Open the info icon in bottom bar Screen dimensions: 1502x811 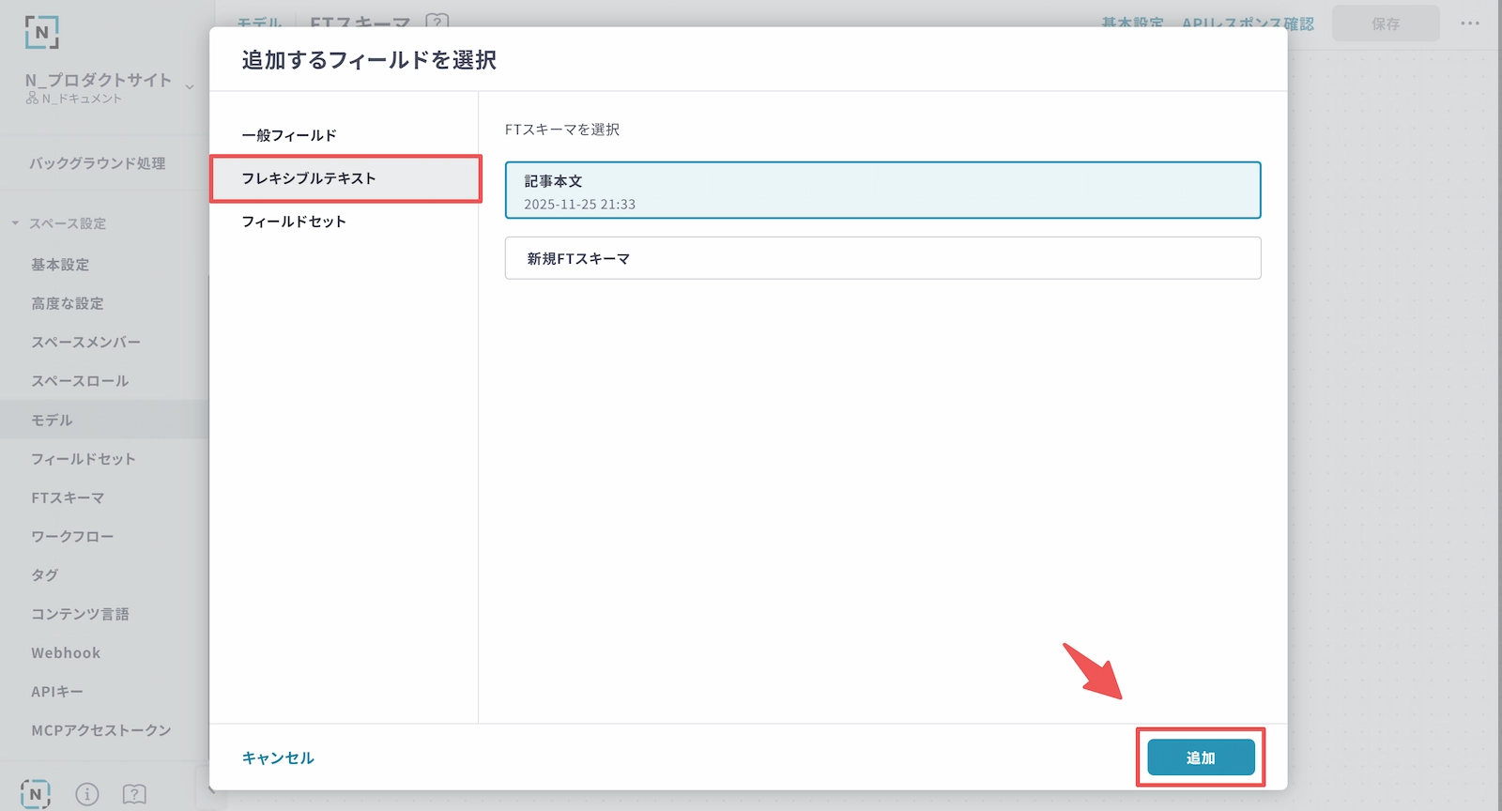tap(86, 794)
